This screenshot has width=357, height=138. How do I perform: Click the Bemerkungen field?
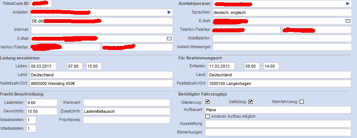(x=278, y=132)
